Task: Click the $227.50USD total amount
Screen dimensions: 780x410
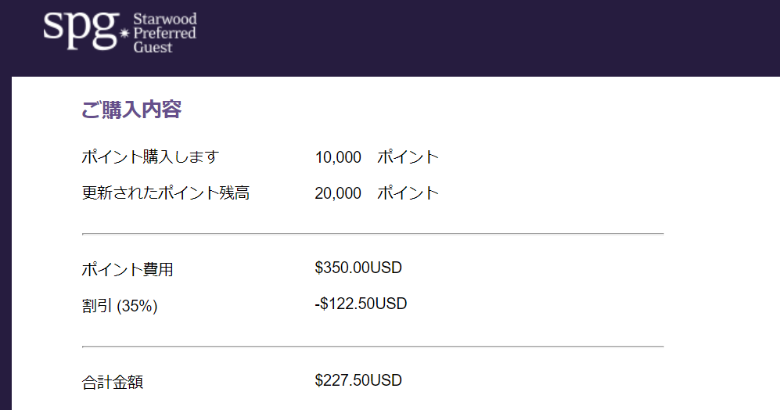Action: (358, 381)
